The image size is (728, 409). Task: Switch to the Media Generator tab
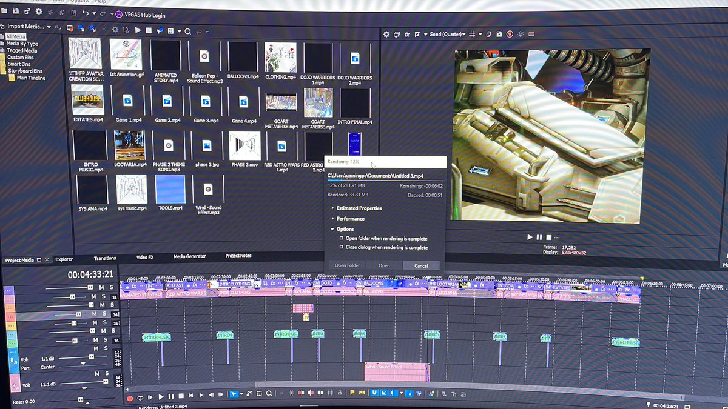(x=189, y=256)
